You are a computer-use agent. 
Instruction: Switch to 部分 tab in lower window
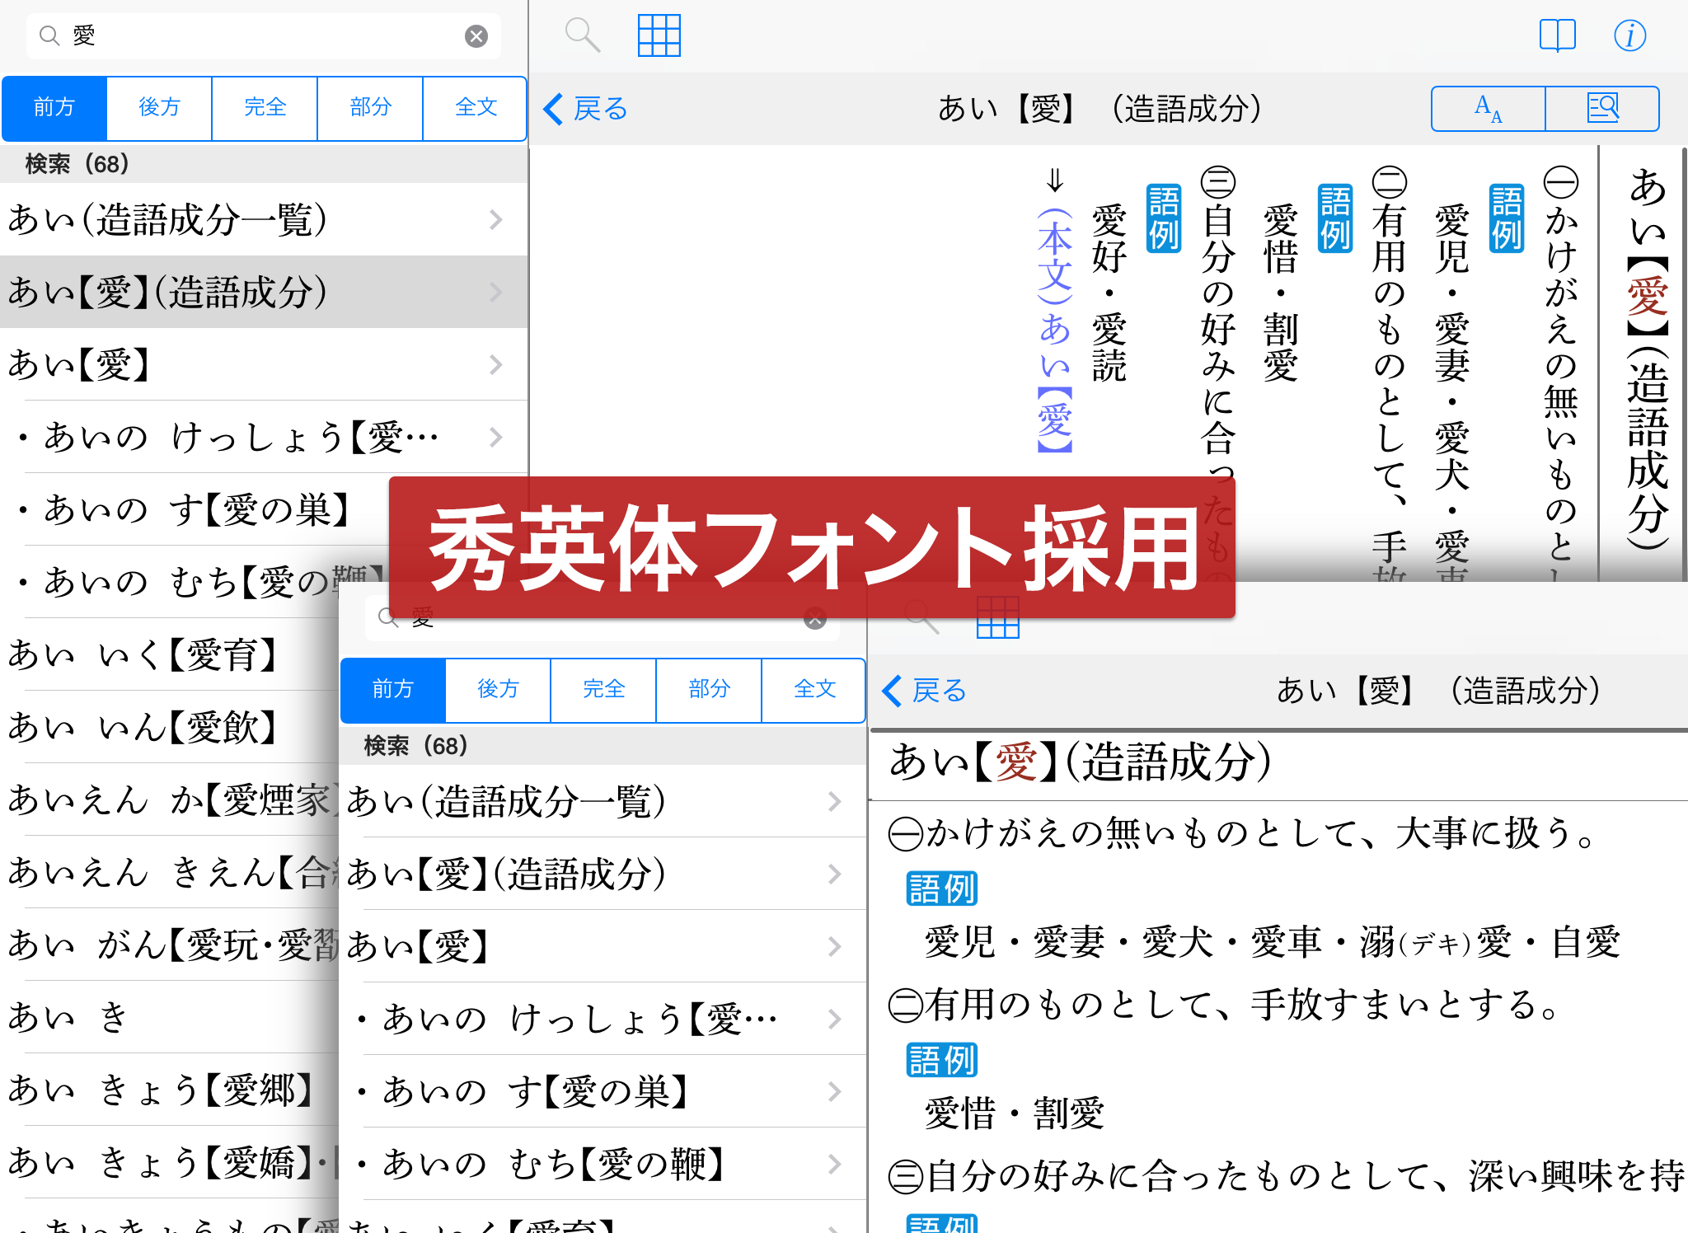709,690
